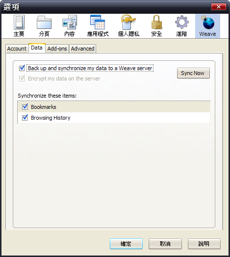Cancel with the 取消 button

(x=165, y=244)
